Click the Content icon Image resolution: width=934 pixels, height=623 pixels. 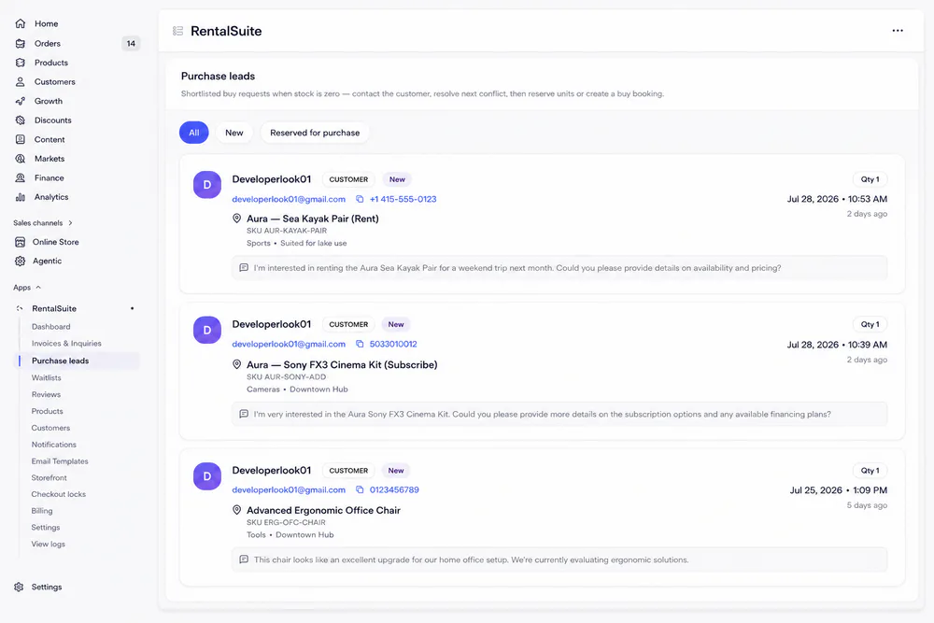click(21, 139)
